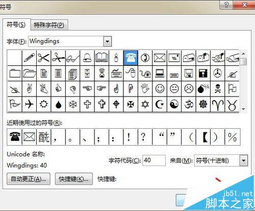This screenshot has width=255, height=211.
Task: Select the skull and crossbones symbol
Action: tap(218, 89)
